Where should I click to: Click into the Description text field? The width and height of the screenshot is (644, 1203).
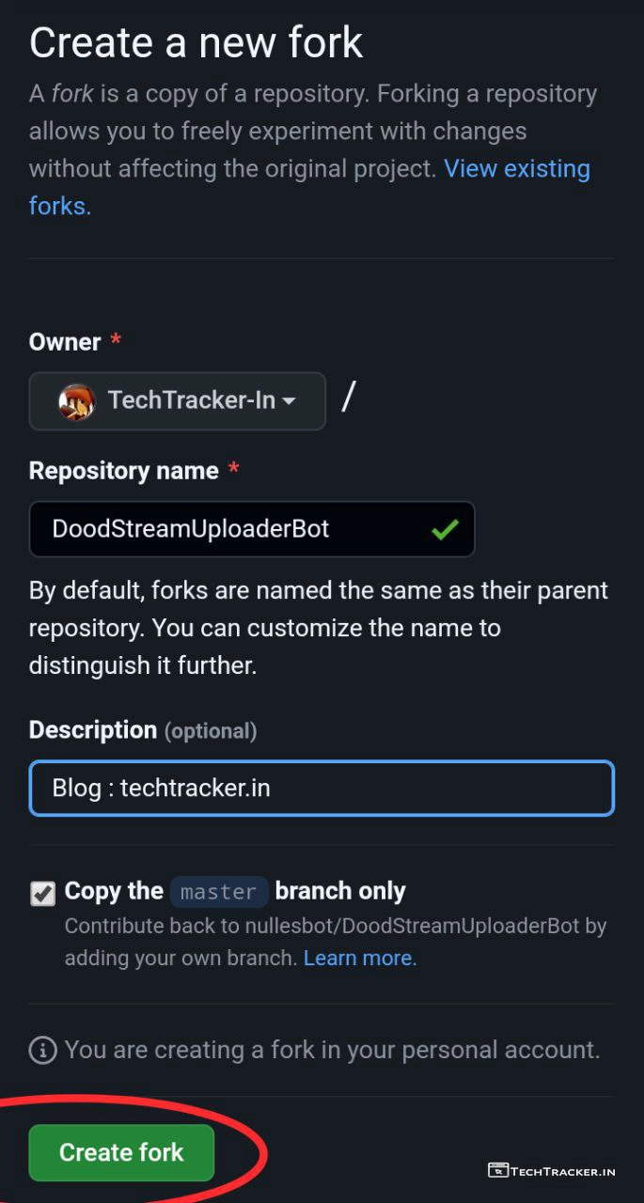pos(322,788)
